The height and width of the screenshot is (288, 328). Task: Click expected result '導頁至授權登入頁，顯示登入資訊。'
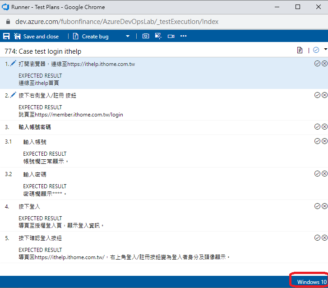click(61, 226)
